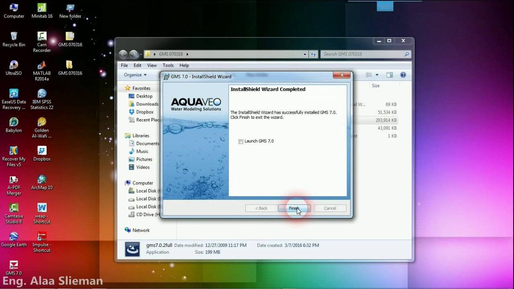514x289 pixels.
Task: Open the Computer desktop icon
Action: click(14, 10)
